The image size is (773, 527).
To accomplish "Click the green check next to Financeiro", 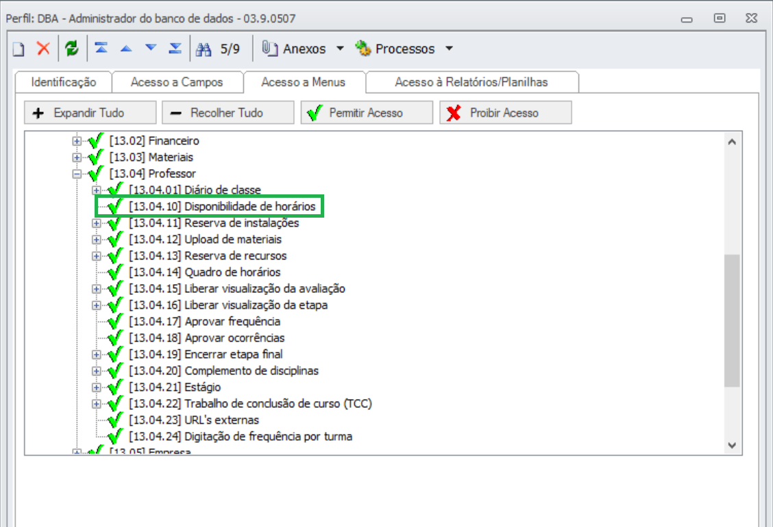I will [96, 141].
